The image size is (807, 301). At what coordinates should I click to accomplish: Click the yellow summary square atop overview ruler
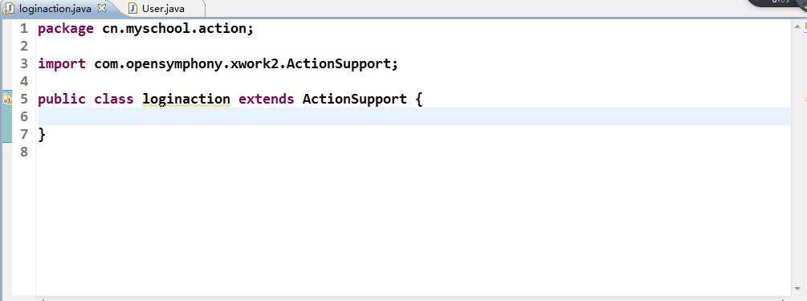pos(804,24)
